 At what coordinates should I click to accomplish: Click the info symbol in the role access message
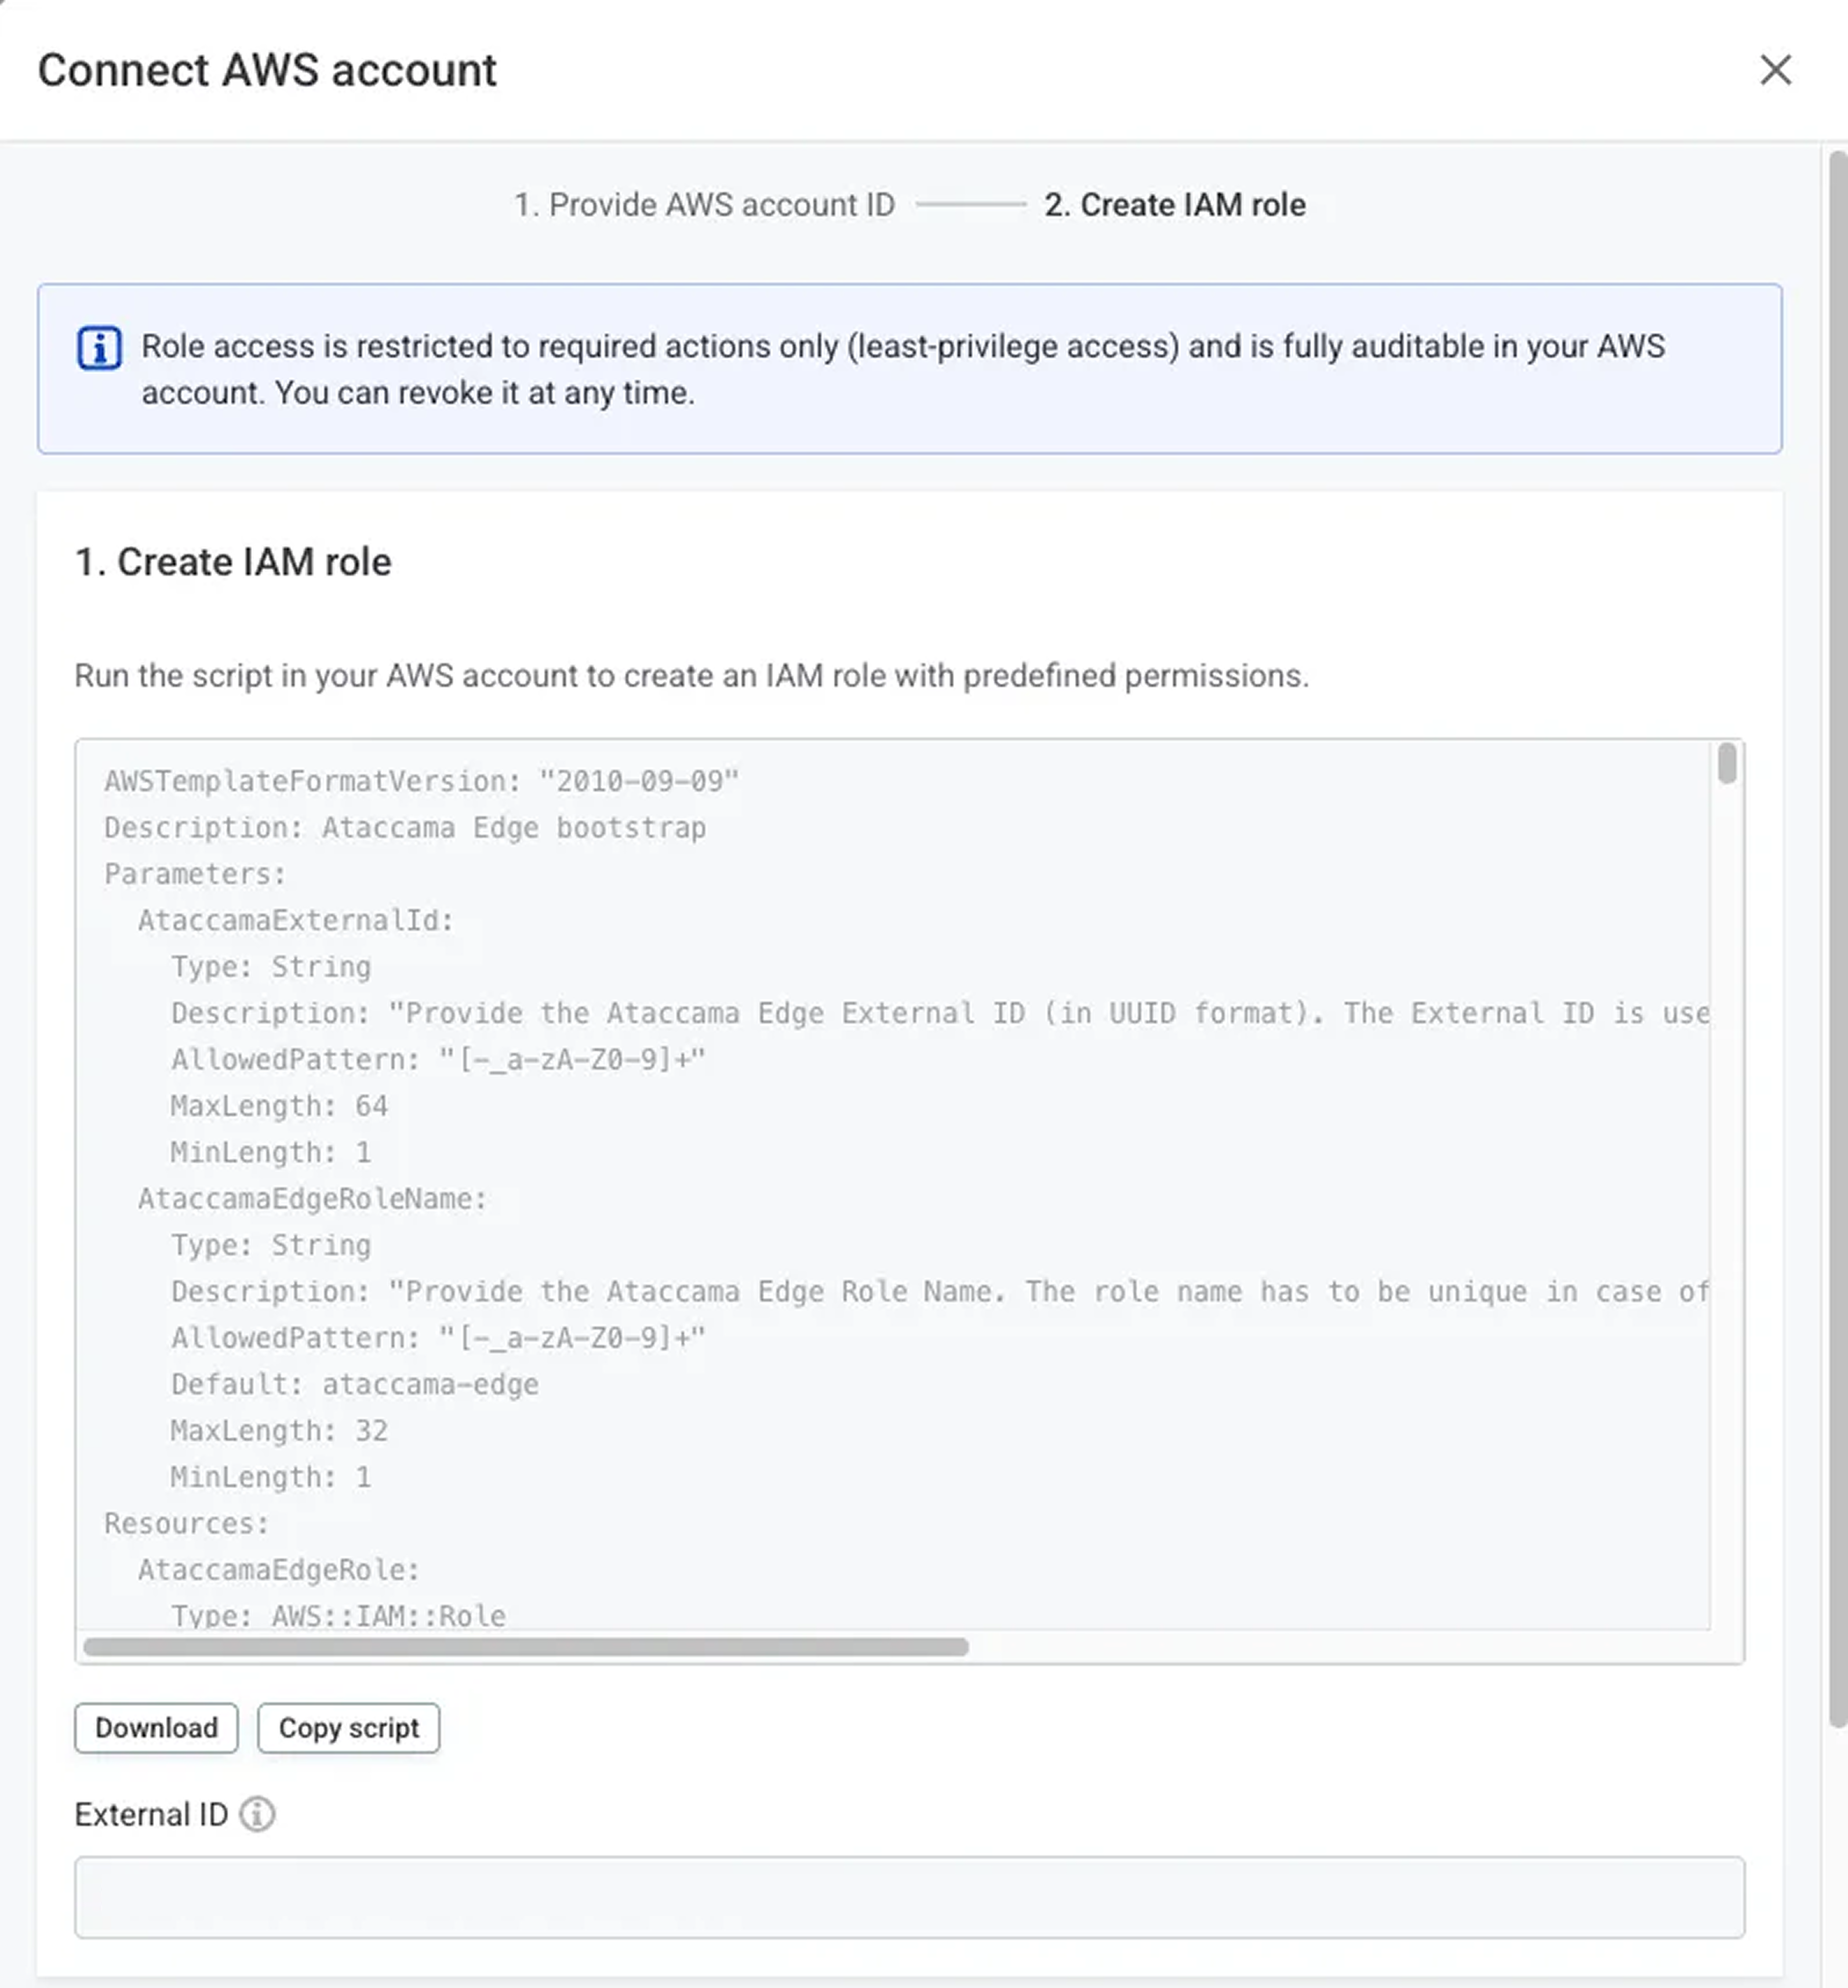[x=100, y=347]
